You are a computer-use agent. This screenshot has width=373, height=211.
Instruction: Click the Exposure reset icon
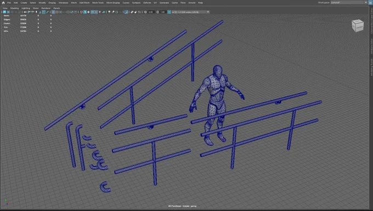[145, 12]
